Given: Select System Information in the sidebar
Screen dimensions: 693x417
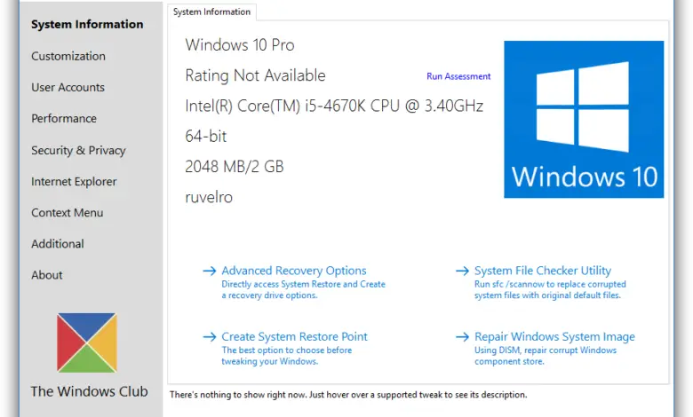Looking at the screenshot, I should click(87, 24).
